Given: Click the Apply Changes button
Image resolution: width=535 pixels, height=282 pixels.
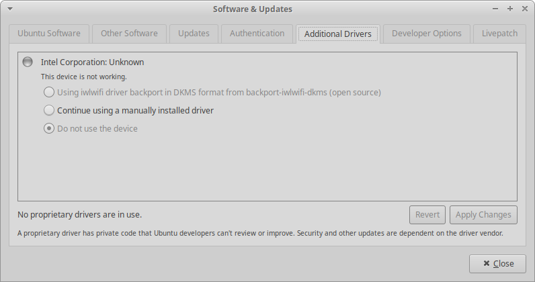Looking at the screenshot, I should point(483,215).
